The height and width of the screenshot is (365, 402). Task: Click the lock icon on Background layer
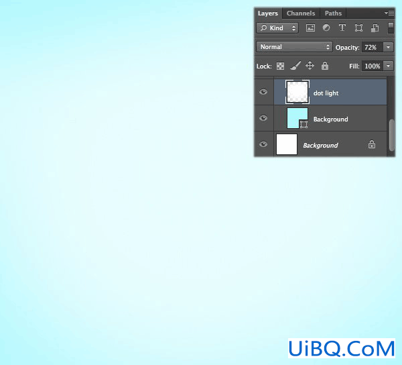click(x=372, y=144)
